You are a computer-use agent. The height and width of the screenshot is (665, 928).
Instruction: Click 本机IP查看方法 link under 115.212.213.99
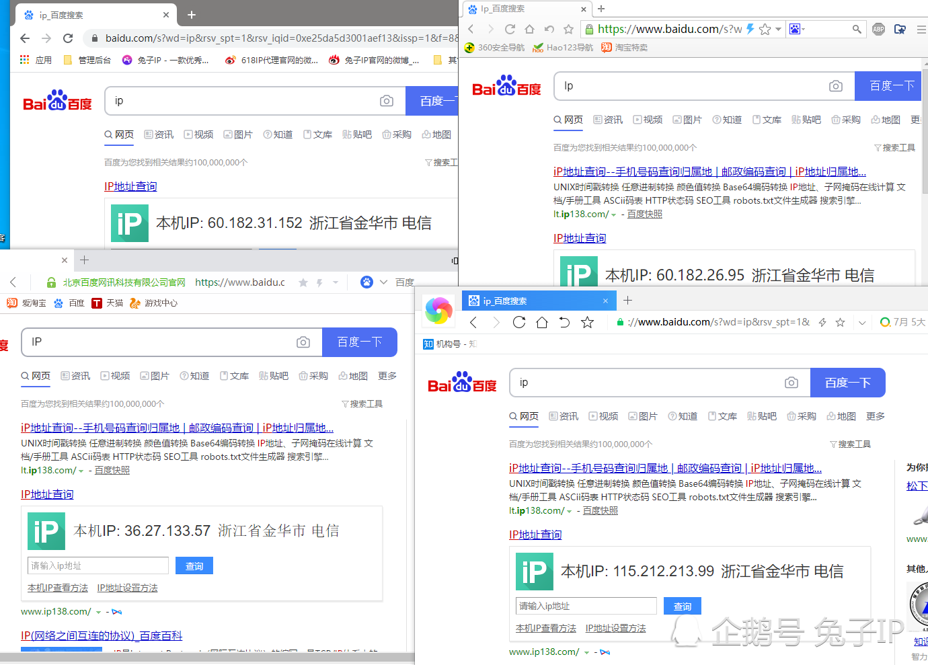click(545, 628)
